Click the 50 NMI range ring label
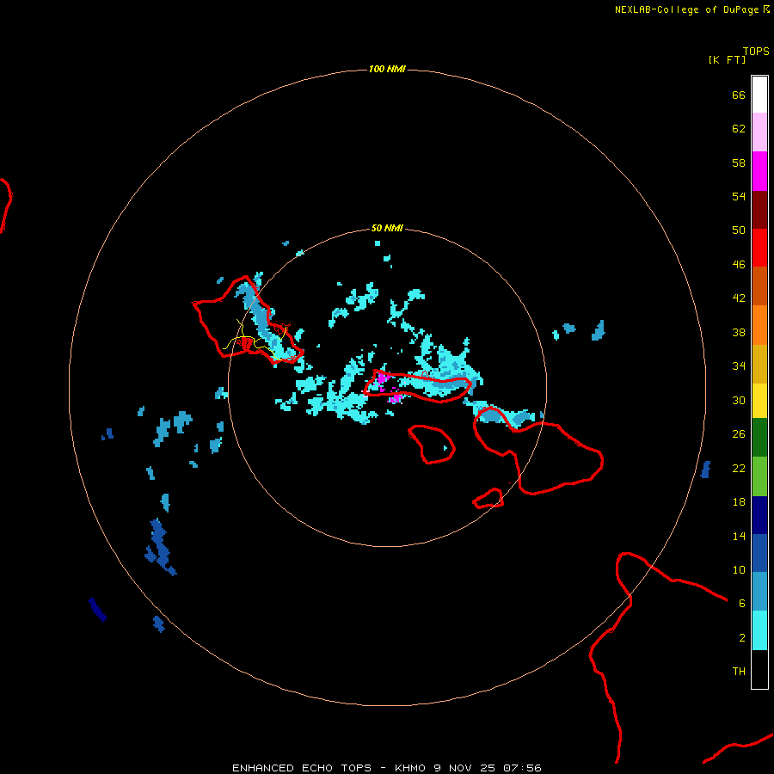This screenshot has width=774, height=774. [387, 228]
